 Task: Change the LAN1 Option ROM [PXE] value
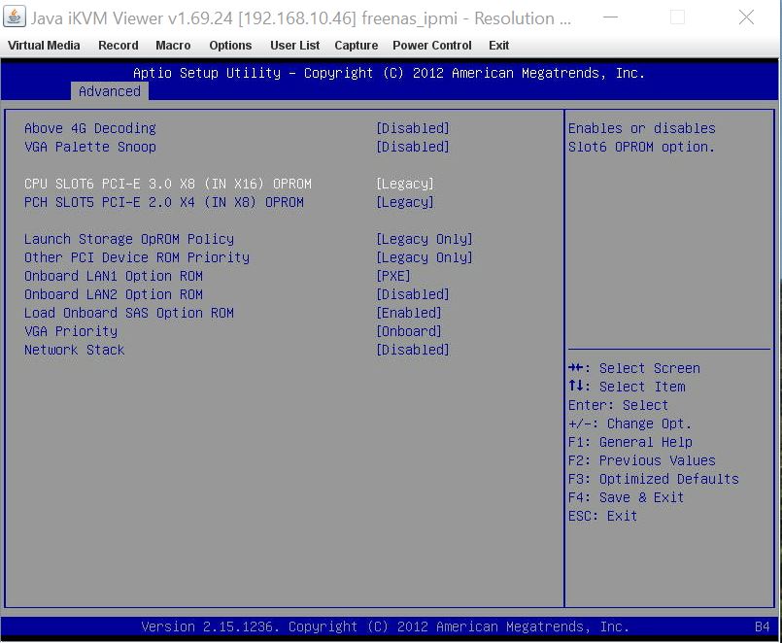point(393,276)
